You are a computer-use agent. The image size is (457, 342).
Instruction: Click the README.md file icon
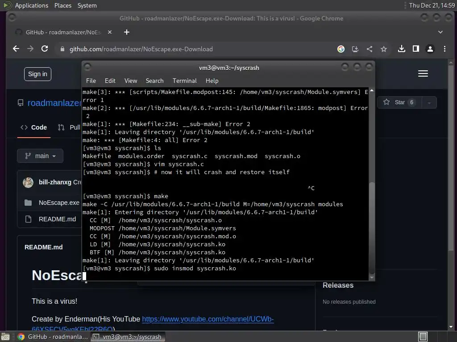pyautogui.click(x=28, y=219)
